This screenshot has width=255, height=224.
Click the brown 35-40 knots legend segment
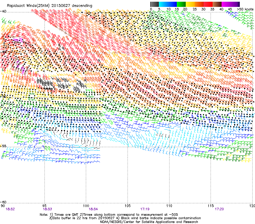coord(217,4)
